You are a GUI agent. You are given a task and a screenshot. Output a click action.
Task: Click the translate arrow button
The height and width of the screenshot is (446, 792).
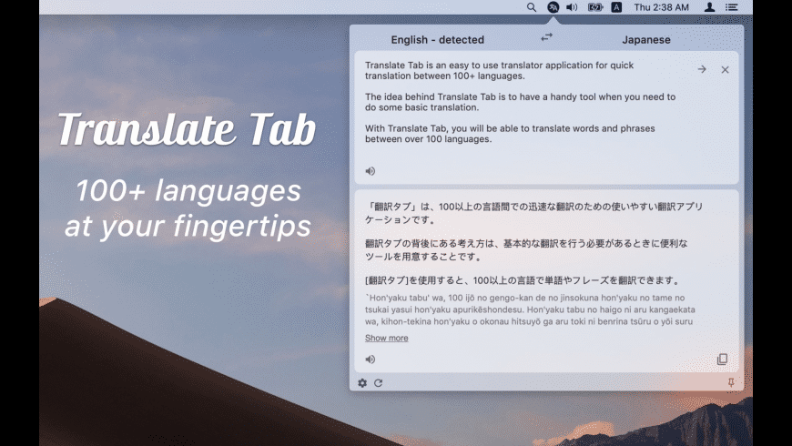click(702, 69)
